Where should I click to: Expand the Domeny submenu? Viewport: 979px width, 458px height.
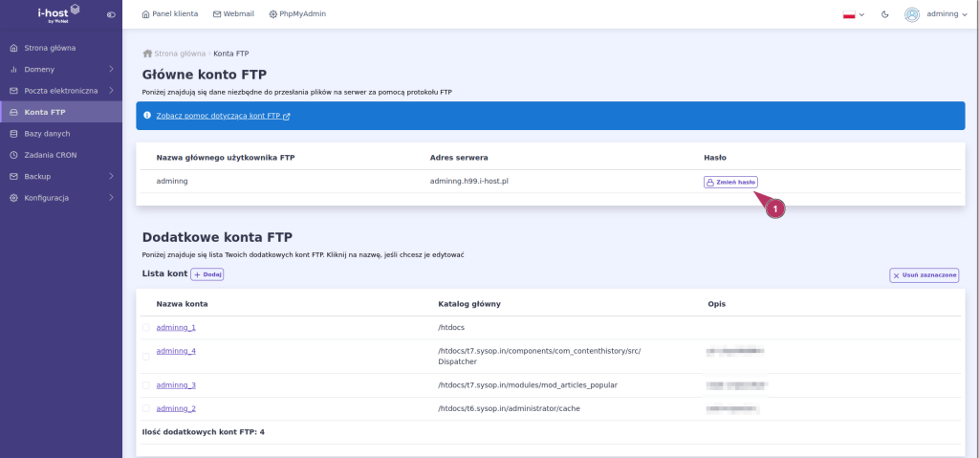(61, 70)
